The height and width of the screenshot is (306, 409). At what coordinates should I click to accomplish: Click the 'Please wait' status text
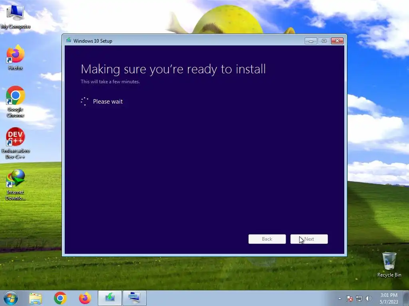coord(108,102)
